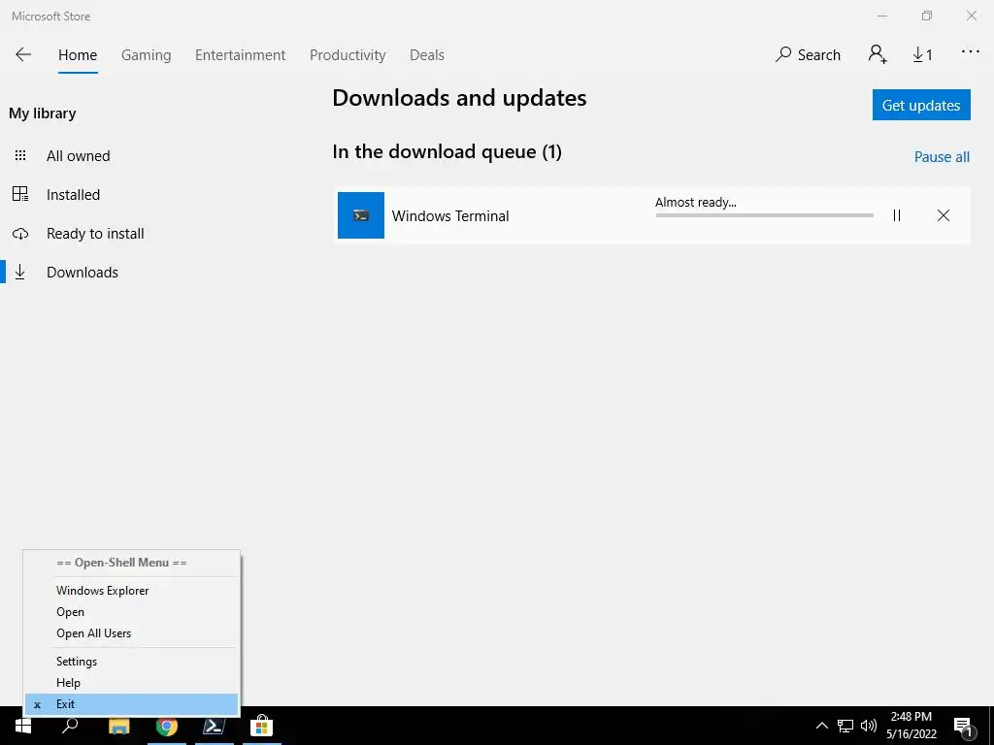Click the Search button in the Store
Screen dimensions: 994x745
808,55
